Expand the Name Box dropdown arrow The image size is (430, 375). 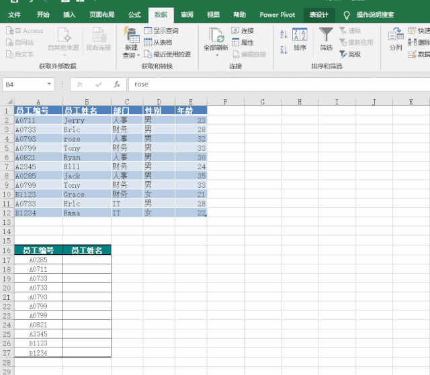[49, 84]
